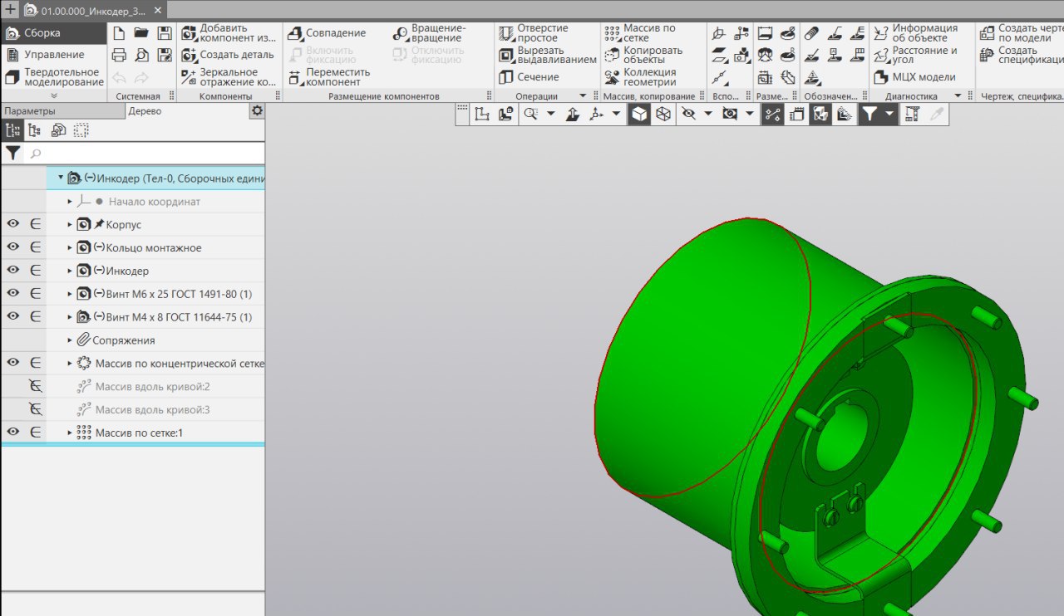The width and height of the screenshot is (1064, 616).
Task: Collapse the root Инкодер assembly node
Action: pyautogui.click(x=61, y=178)
